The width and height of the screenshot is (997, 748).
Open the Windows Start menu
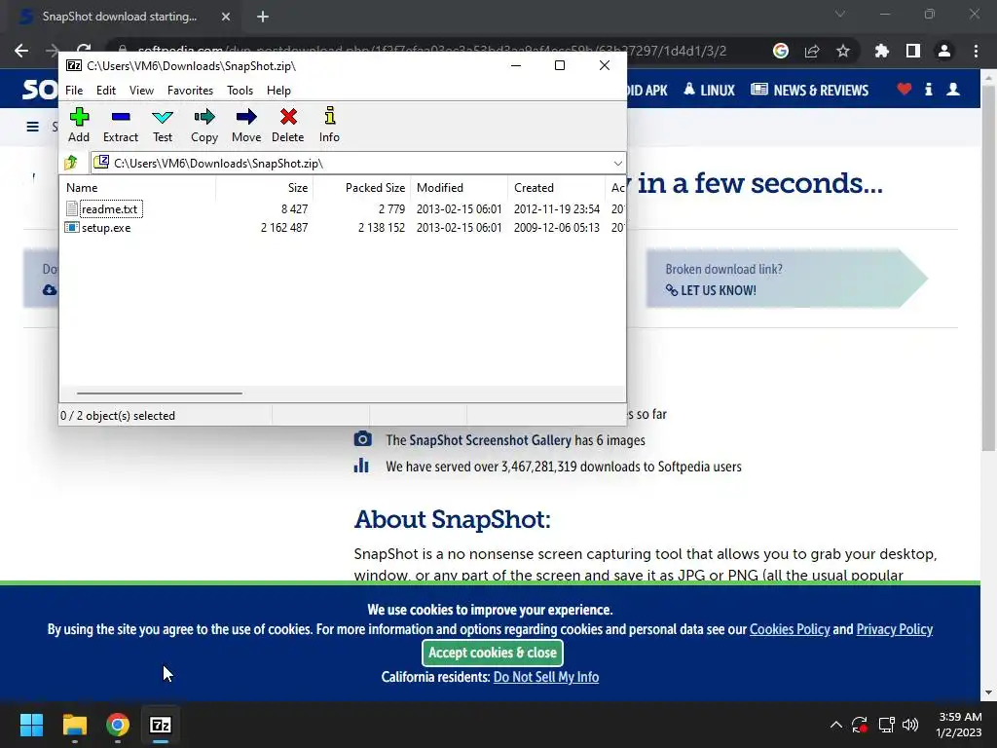coord(31,725)
